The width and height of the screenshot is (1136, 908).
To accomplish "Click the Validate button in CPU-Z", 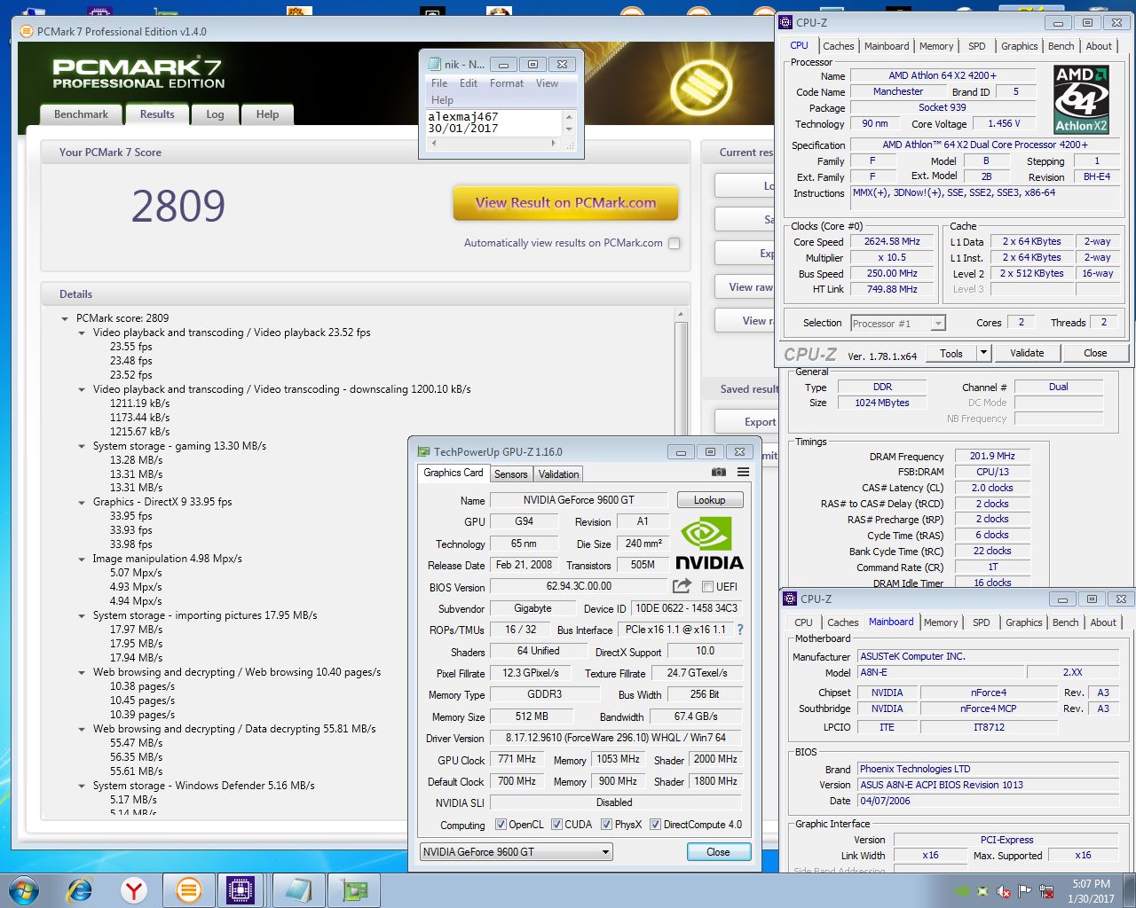I will [x=1026, y=353].
